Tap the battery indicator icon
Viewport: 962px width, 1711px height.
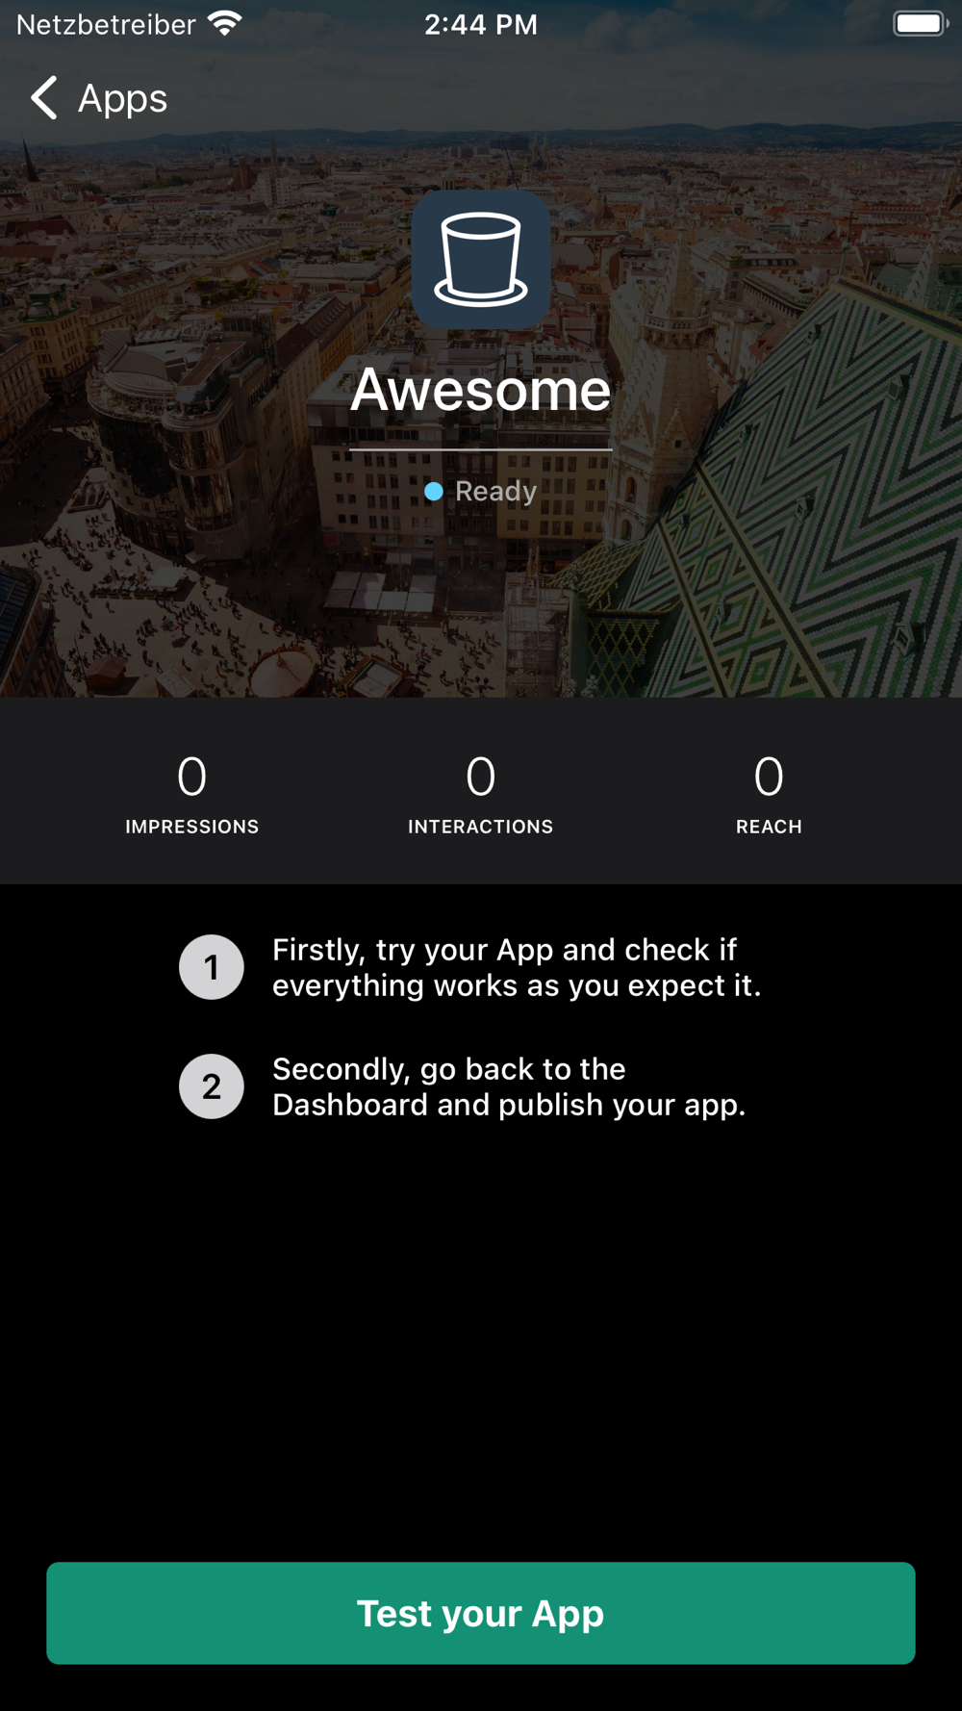[921, 24]
